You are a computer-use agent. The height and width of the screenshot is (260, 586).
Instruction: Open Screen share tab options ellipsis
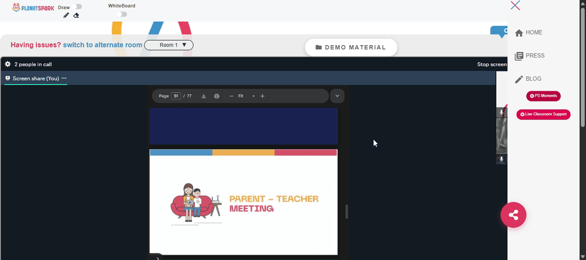(64, 78)
